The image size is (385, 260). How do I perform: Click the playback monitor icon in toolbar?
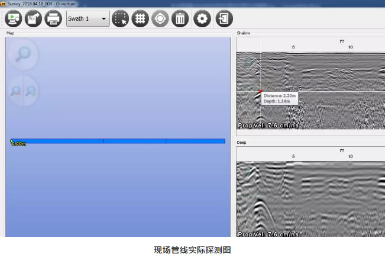[x=14, y=18]
